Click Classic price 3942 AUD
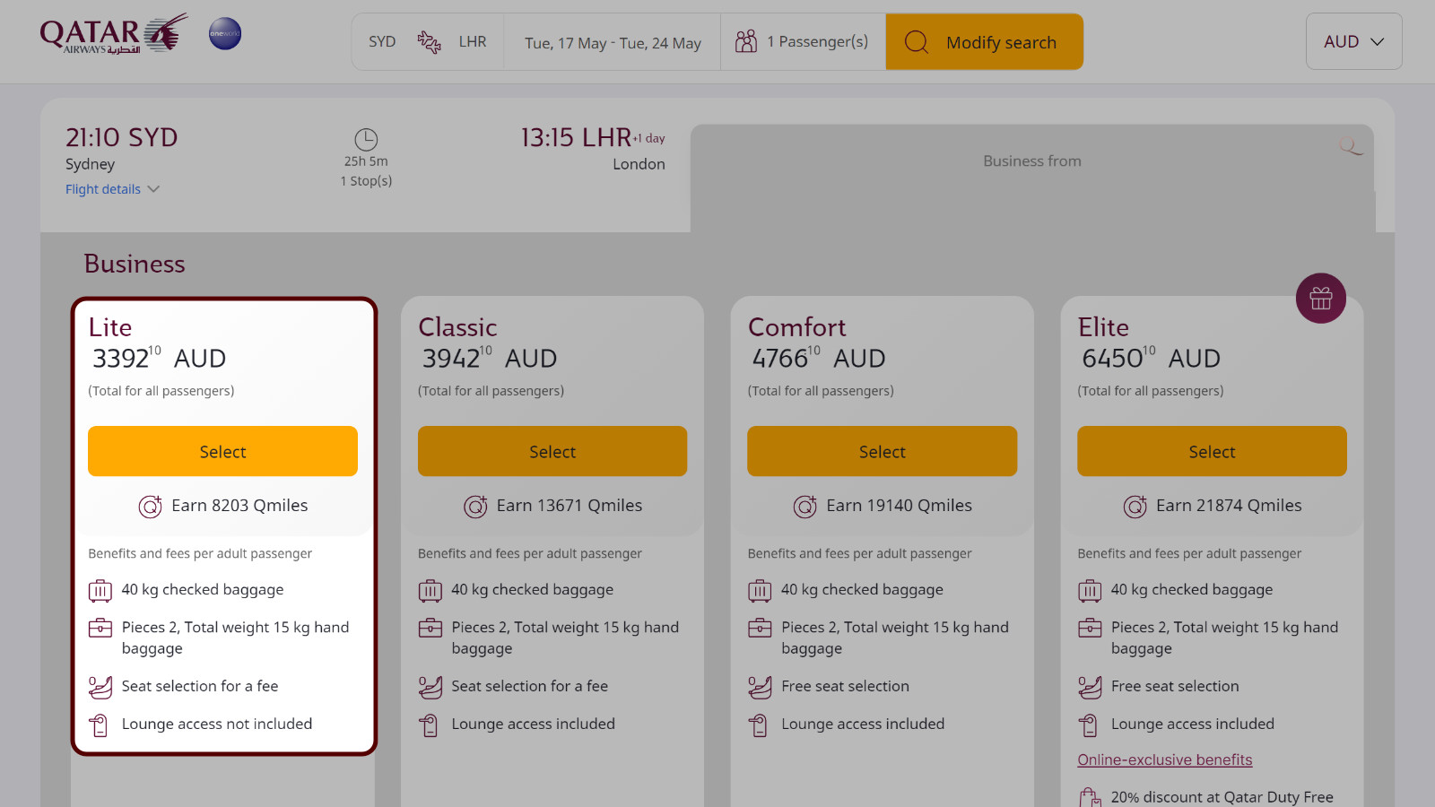Viewport: 1435px width, 807px height. pos(490,358)
